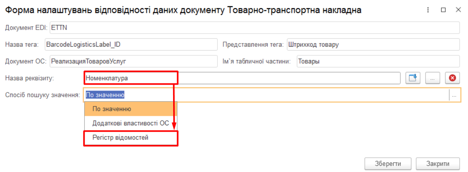
Task: Click the ellipsis button next to Номенклатура field
Action: click(433, 78)
